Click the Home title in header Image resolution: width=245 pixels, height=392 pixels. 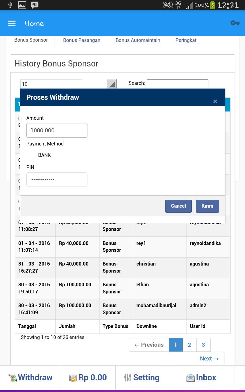click(34, 23)
